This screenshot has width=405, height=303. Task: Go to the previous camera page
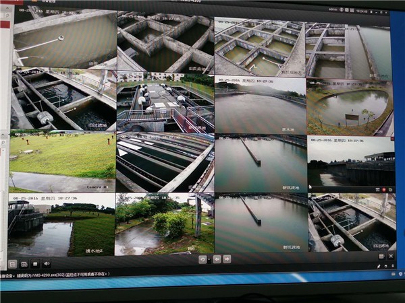click(217, 259)
